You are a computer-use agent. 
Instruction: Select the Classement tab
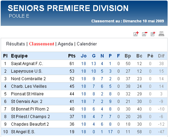42,44
